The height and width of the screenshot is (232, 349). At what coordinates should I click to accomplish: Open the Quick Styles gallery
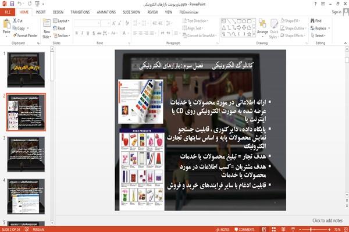coord(274,29)
